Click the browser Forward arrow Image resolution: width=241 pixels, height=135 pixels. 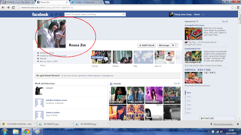(x=8, y=7)
